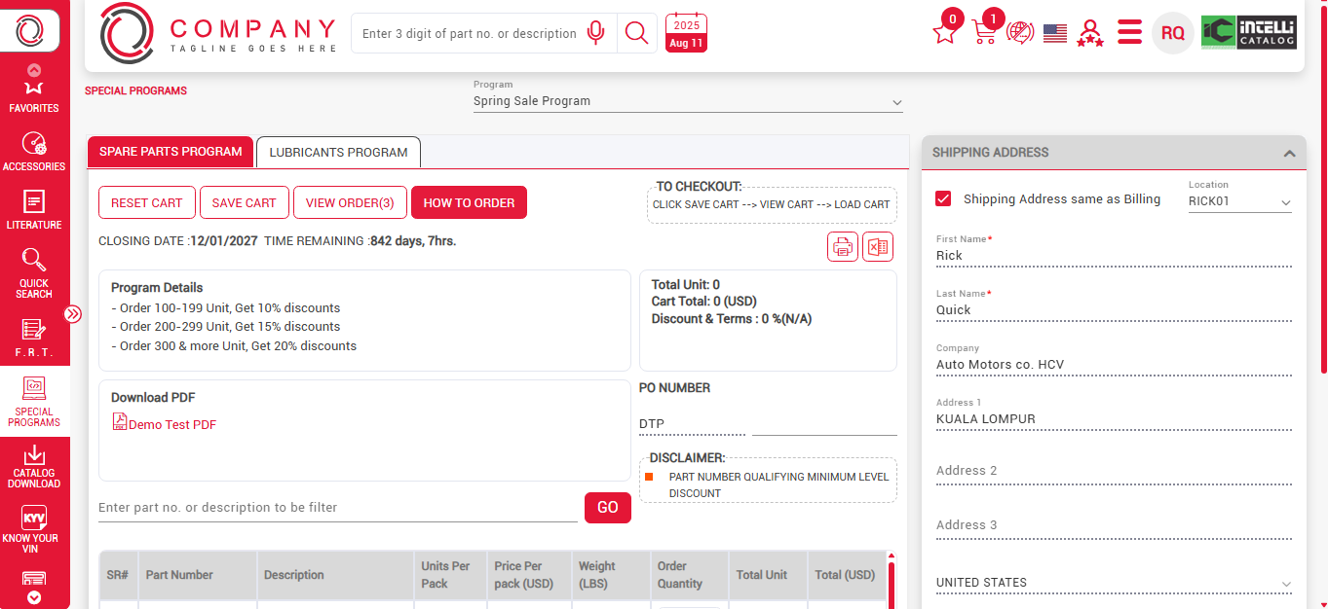Open the Aug 11 calendar icon
1328x609 pixels.
[x=686, y=33]
